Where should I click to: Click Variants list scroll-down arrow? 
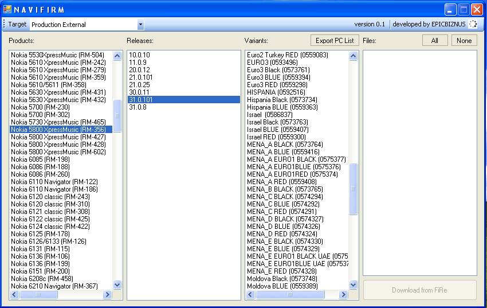(353, 284)
